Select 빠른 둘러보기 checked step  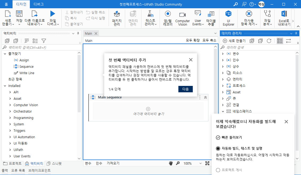pos(229,137)
